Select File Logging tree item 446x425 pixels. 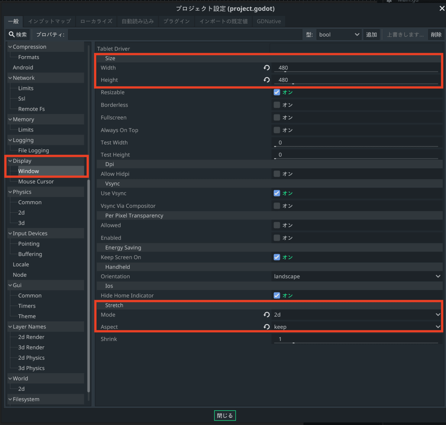click(x=33, y=150)
